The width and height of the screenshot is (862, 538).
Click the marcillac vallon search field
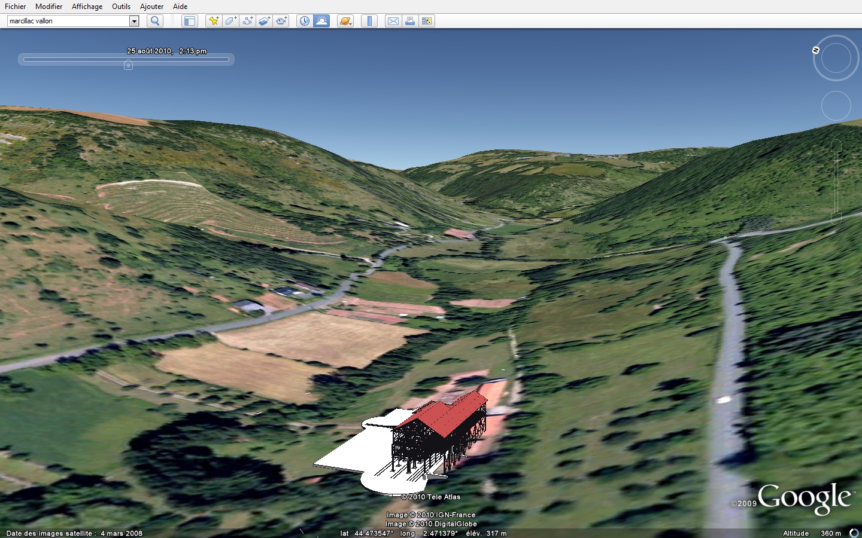pyautogui.click(x=68, y=21)
